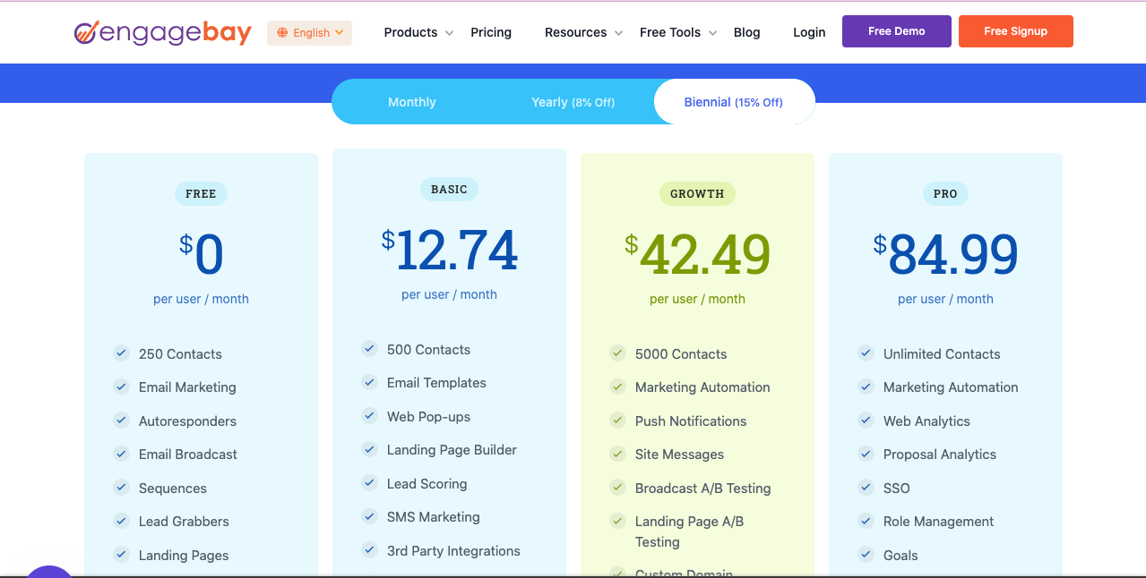The image size is (1146, 578).
Task: Click checkmark beside Pro Marketing Automation
Action: 866,387
